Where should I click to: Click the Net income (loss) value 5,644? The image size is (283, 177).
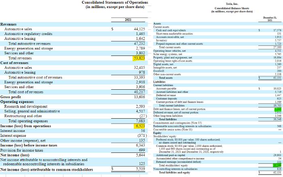point(140,155)
